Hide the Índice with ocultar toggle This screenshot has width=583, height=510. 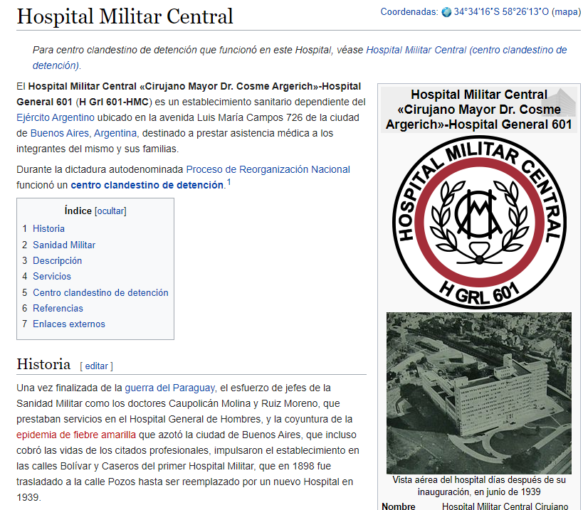tap(110, 211)
